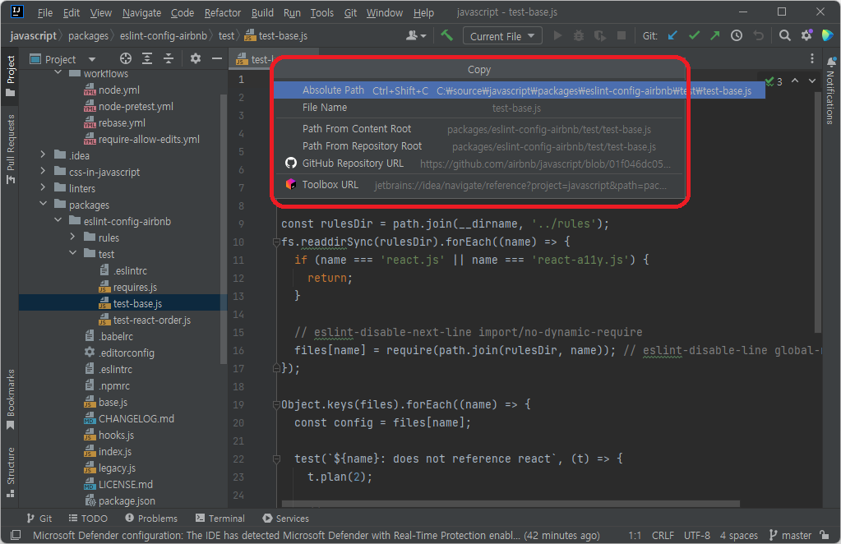
Task: Open Search Everywhere magnifier icon
Action: (784, 35)
